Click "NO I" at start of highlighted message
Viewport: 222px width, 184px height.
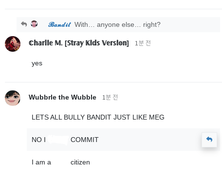38,140
